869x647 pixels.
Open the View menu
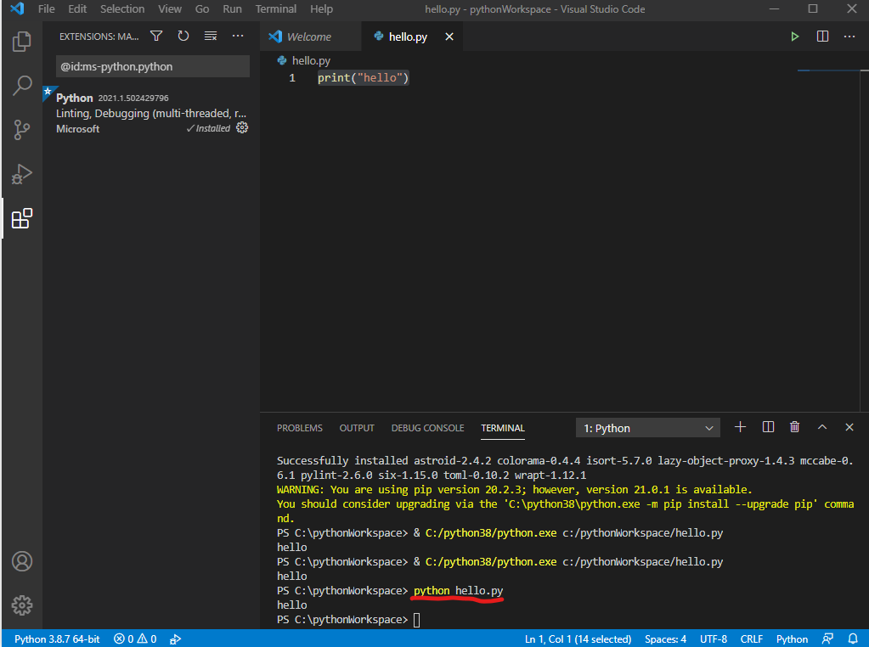pyautogui.click(x=170, y=8)
